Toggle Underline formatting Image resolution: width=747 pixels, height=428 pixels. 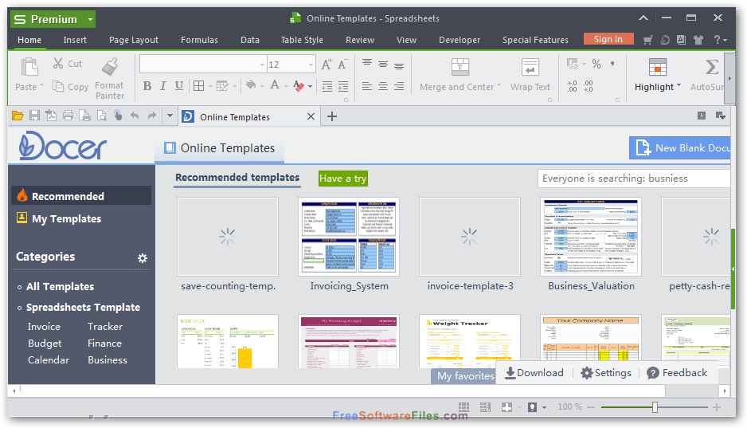pos(179,86)
